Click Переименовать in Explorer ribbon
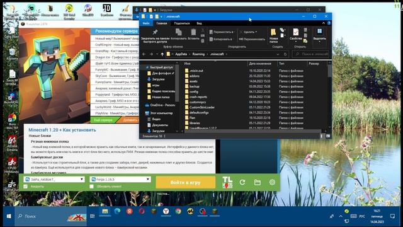 point(252,39)
